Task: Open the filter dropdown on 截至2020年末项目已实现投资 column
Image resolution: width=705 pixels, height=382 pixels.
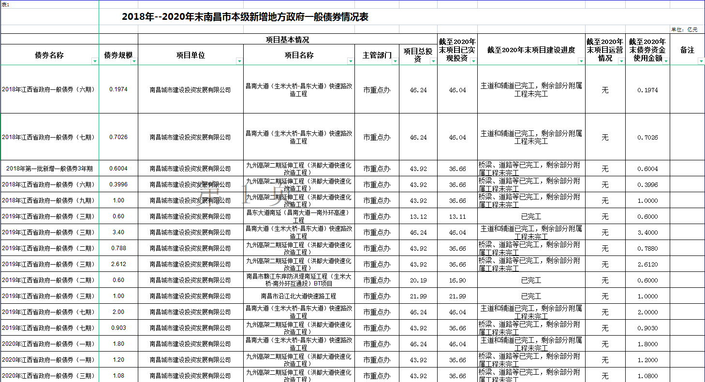Action: 473,62
